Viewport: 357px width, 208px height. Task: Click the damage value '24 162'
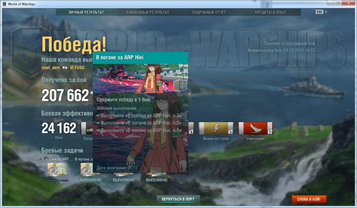point(59,128)
